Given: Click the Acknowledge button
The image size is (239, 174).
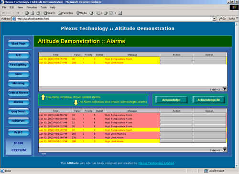Looking at the screenshot, I should tap(171, 100).
